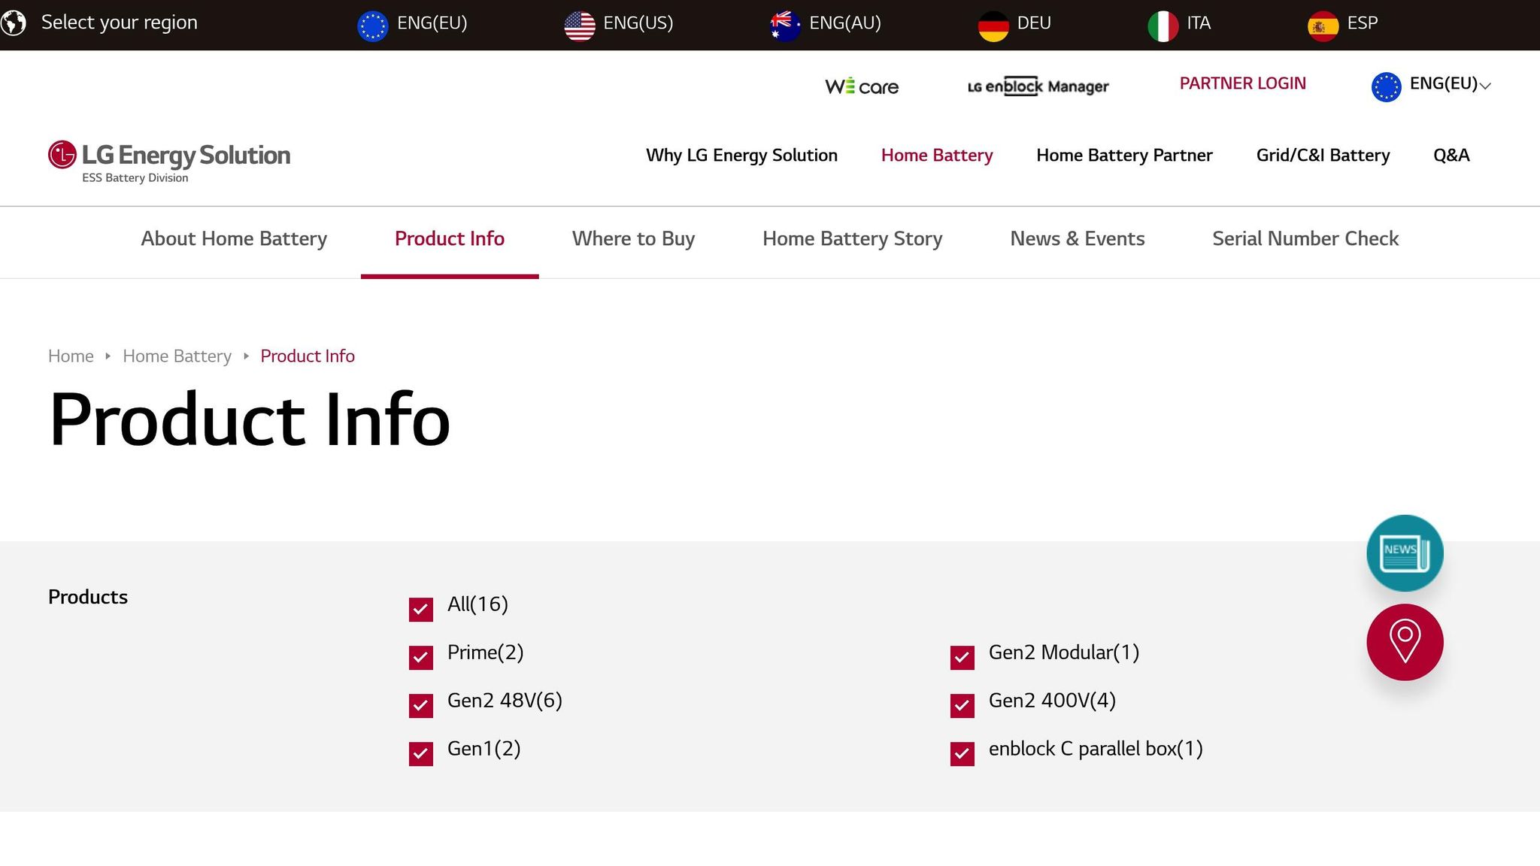
Task: Click the red location pin button
Action: (1404, 642)
